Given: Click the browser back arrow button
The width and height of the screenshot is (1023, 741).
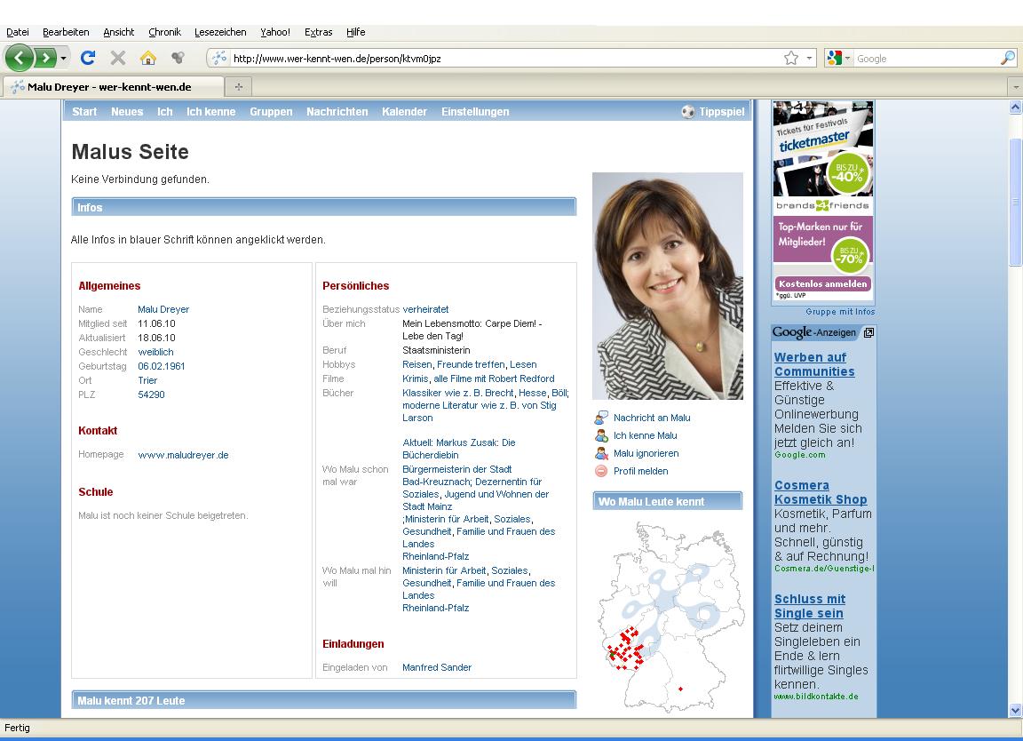Looking at the screenshot, I should [20, 59].
